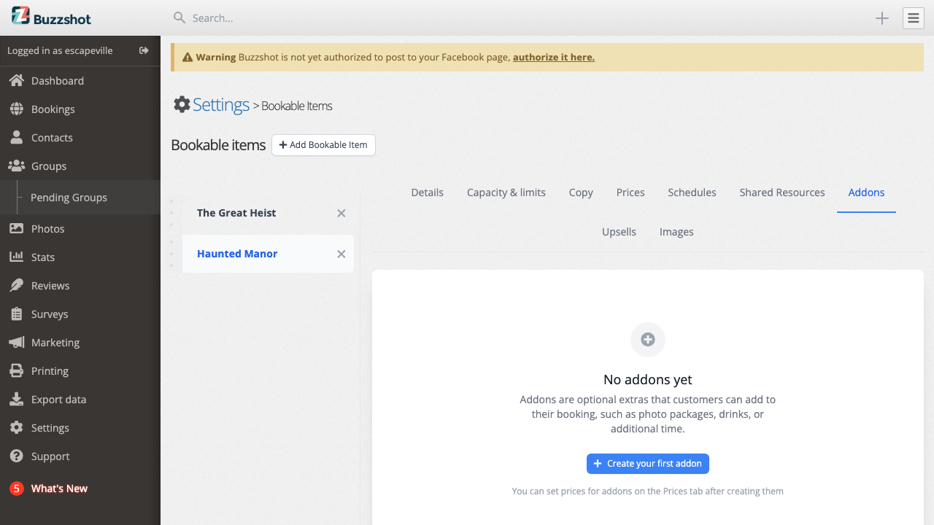934x525 pixels.
Task: Click the Groups people icon
Action: pyautogui.click(x=16, y=166)
